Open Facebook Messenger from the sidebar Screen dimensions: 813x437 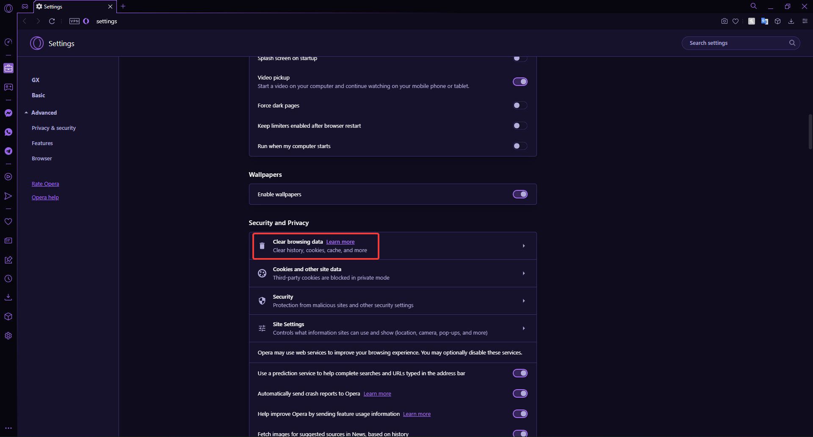click(8, 113)
